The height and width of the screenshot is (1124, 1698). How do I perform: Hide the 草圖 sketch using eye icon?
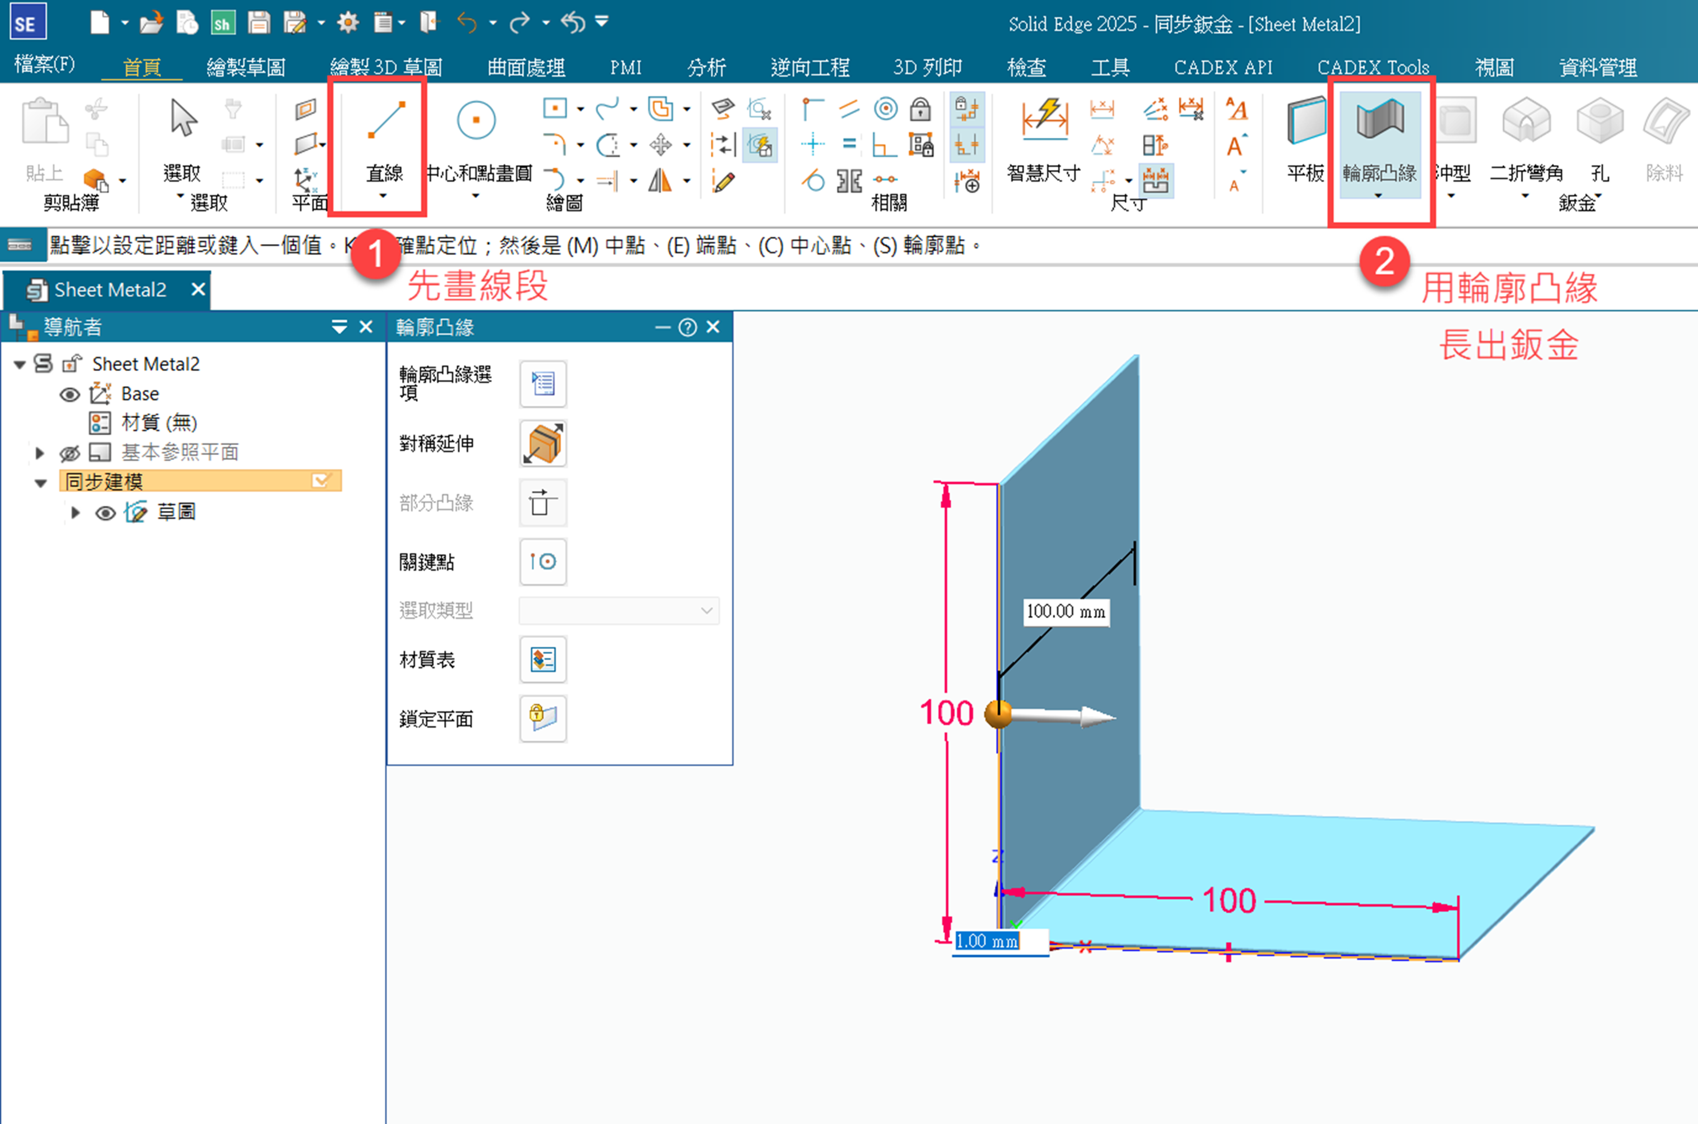tap(105, 512)
